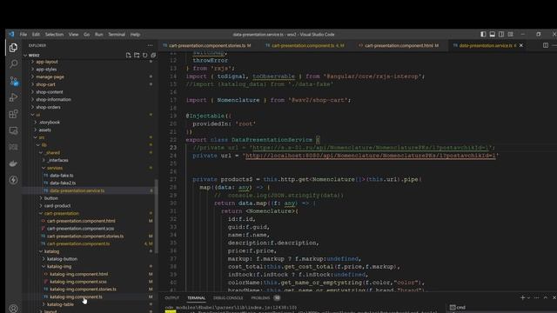The height and width of the screenshot is (313, 557).
Task: Switch to the DEBUG CONSOLE panel tab
Action: point(228,297)
